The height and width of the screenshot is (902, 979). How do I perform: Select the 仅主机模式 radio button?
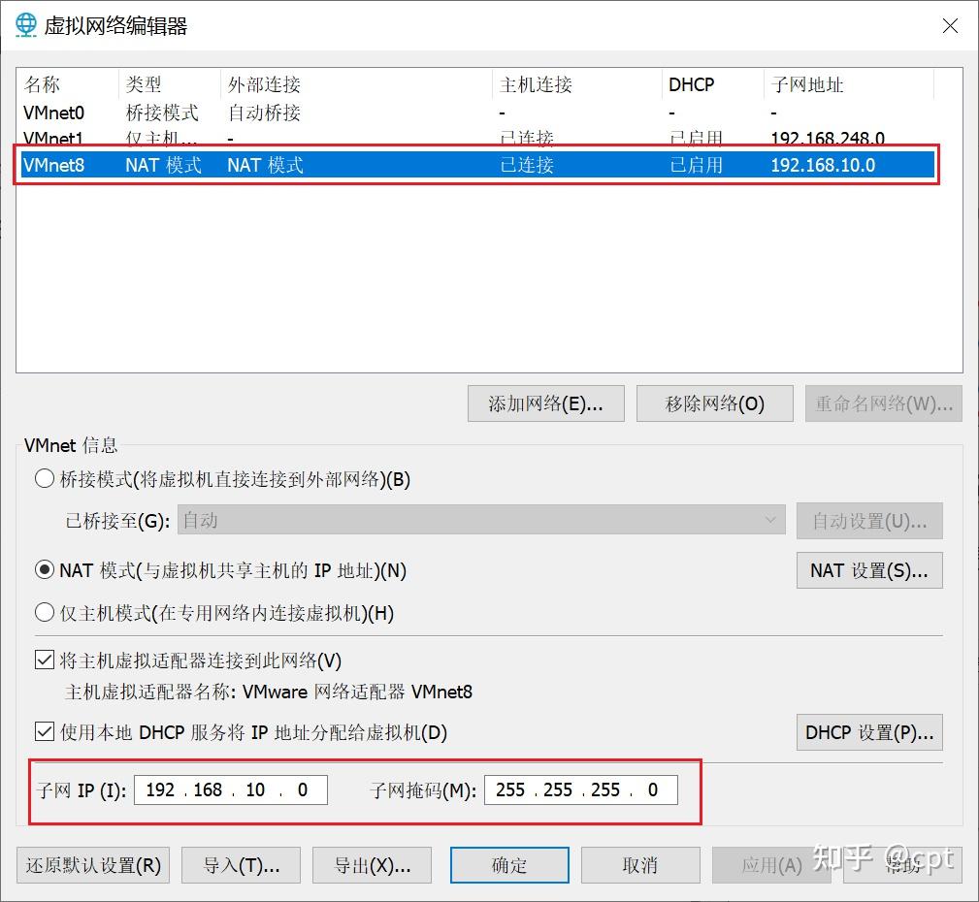tap(45, 613)
